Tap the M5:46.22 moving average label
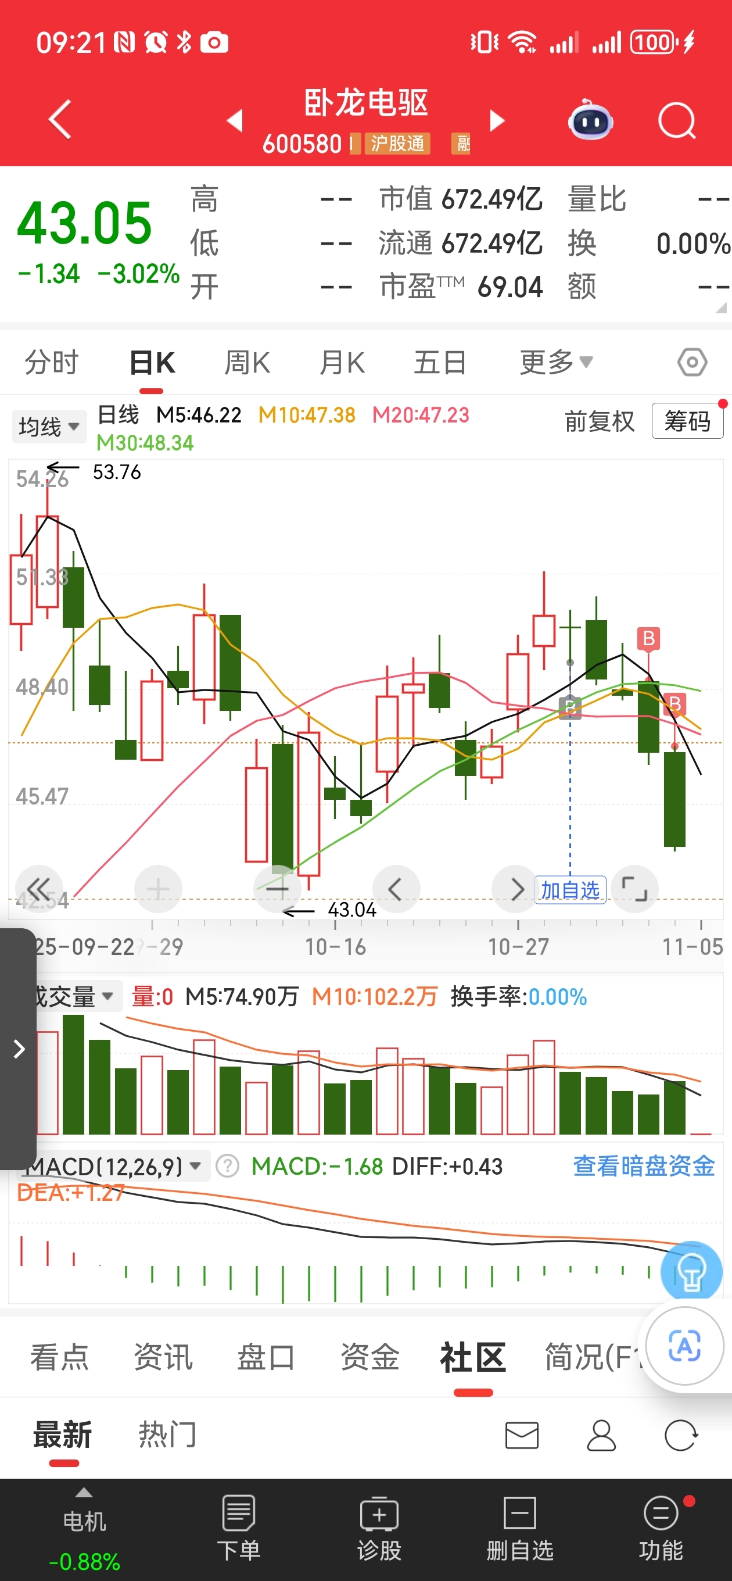 pyautogui.click(x=199, y=415)
